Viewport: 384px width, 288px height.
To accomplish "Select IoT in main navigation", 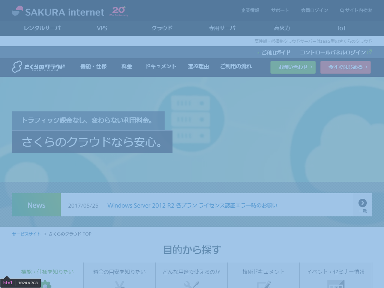I will 342,28.
